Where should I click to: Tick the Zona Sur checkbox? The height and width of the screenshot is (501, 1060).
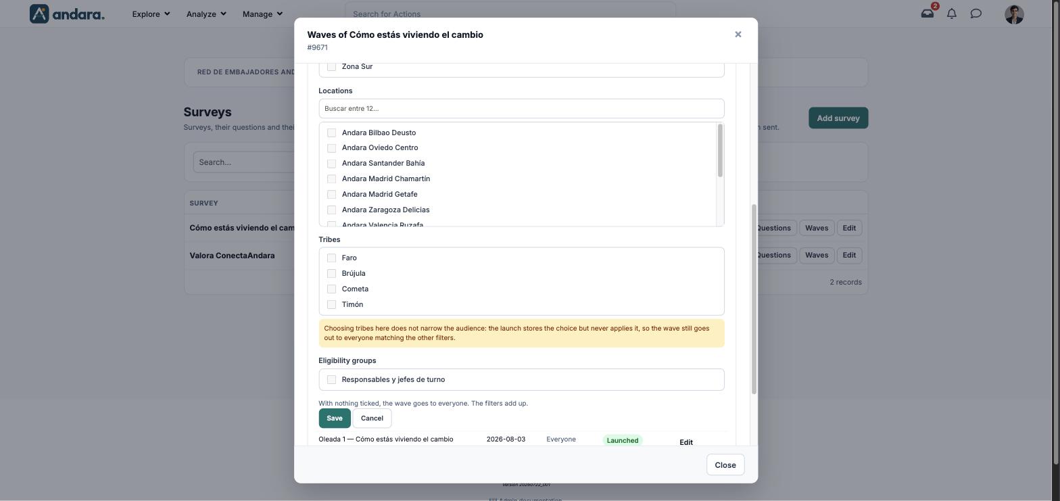(331, 66)
